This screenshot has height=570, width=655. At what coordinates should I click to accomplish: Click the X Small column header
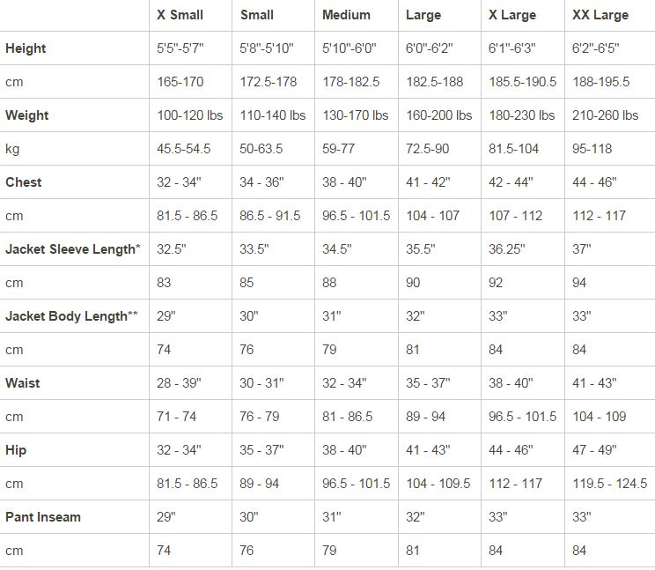point(180,15)
